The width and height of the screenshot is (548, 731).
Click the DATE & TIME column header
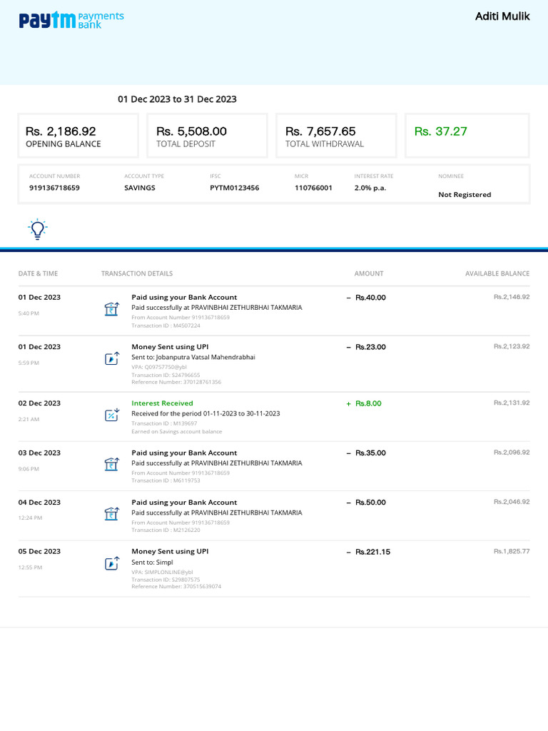[39, 273]
